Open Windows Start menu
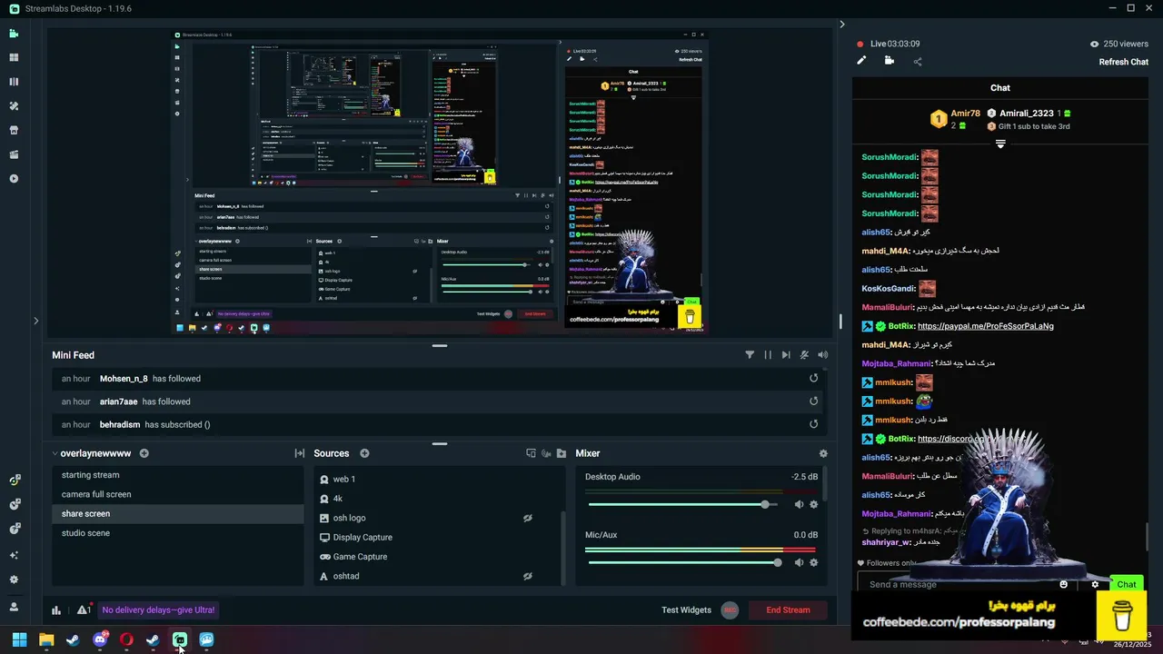The height and width of the screenshot is (654, 1163). pos(19,639)
